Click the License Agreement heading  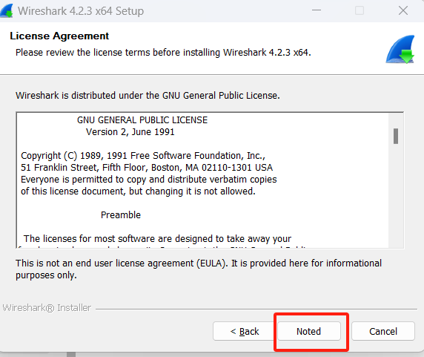pyautogui.click(x=59, y=36)
